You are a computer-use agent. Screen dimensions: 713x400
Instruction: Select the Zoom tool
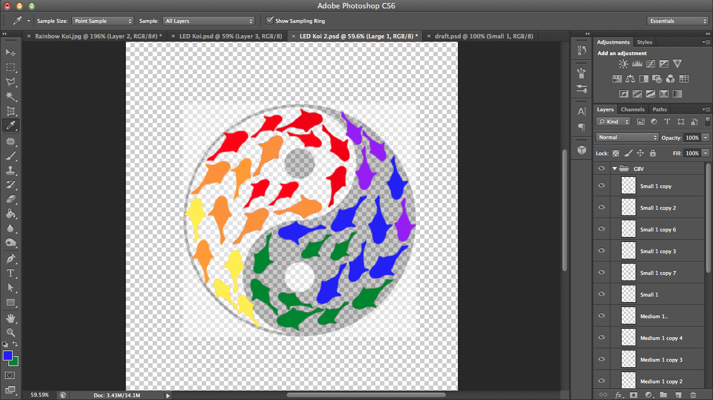(x=10, y=333)
